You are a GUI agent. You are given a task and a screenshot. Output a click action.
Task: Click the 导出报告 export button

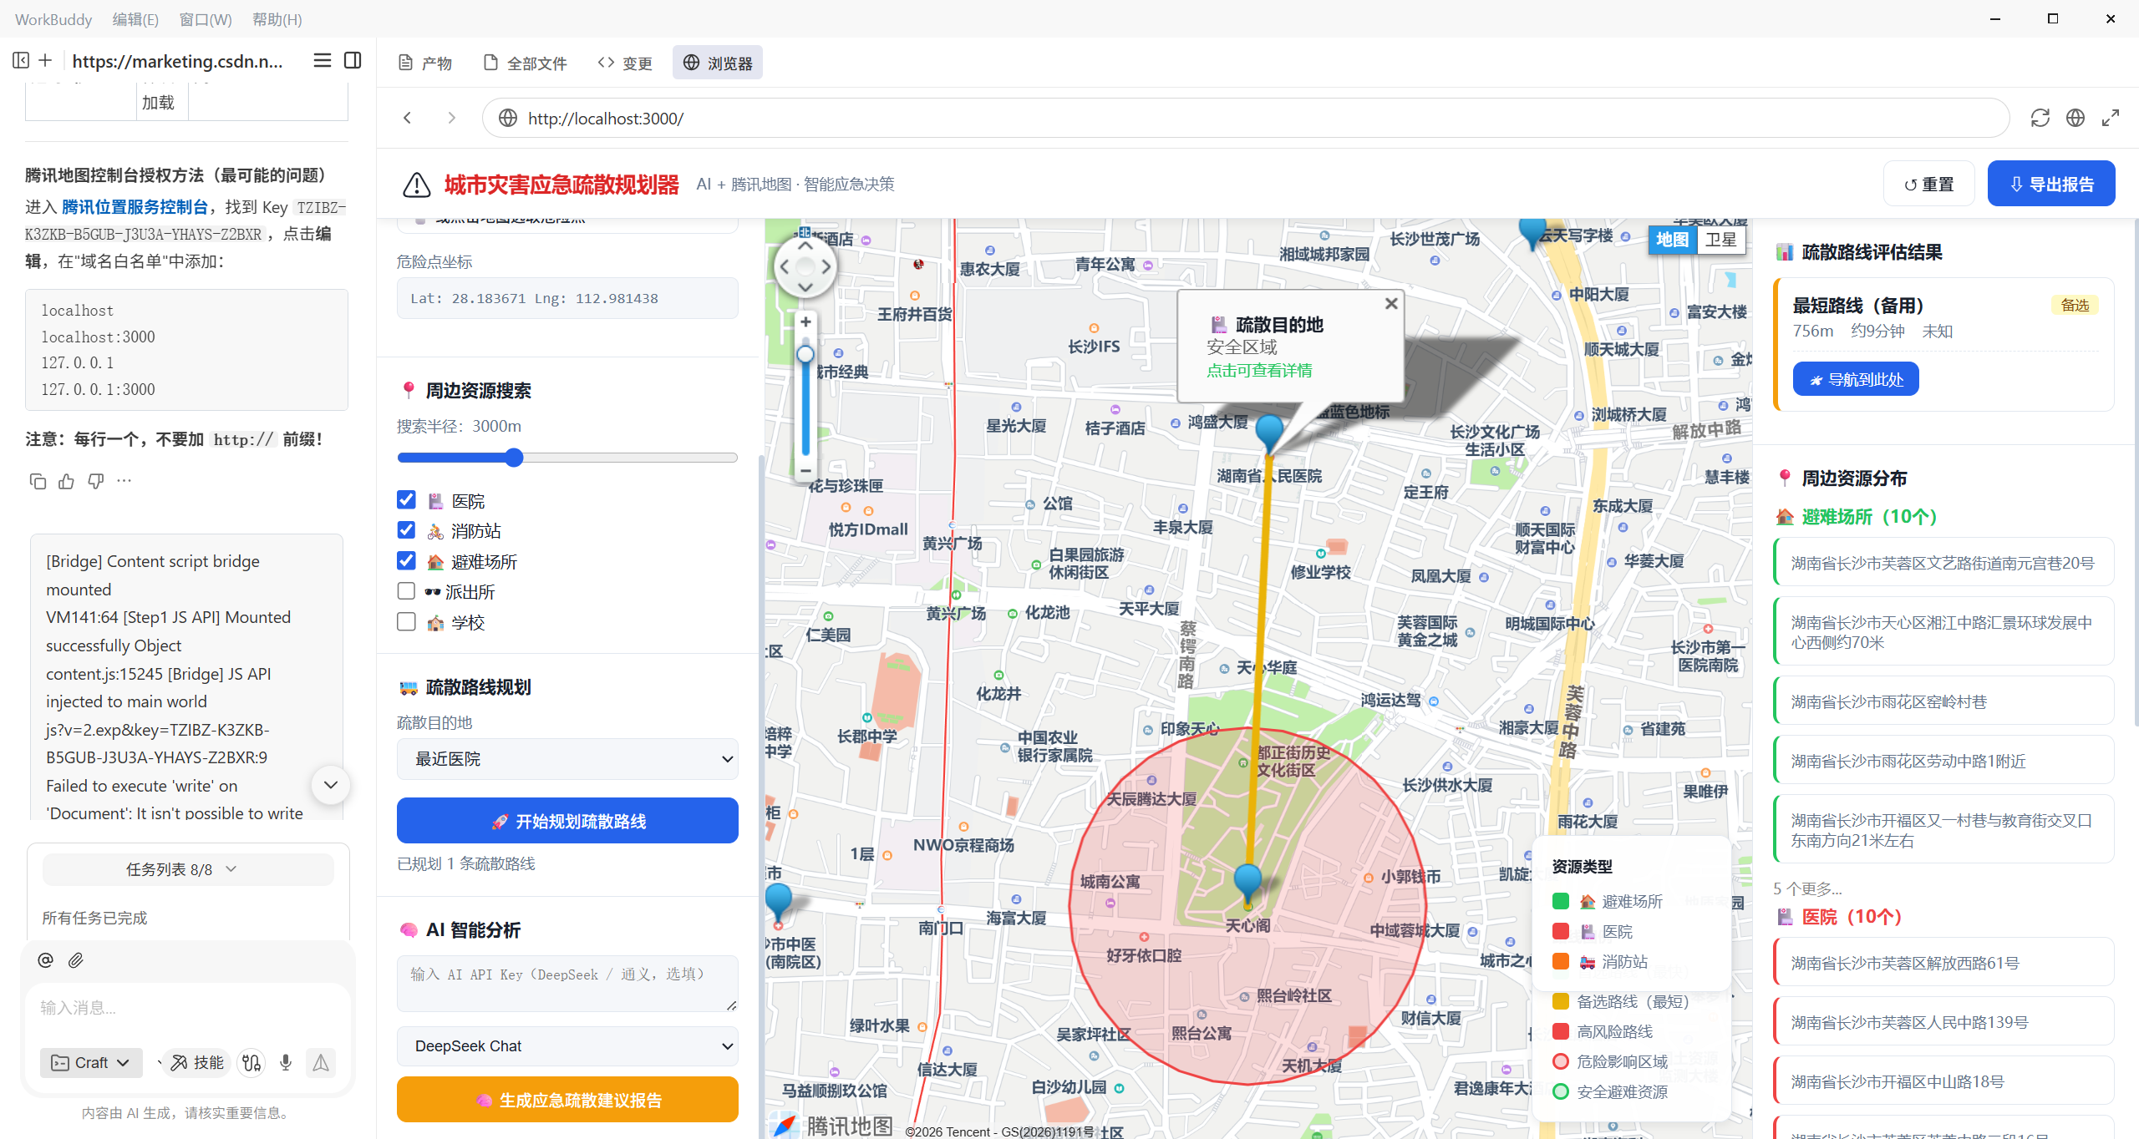point(2051,184)
